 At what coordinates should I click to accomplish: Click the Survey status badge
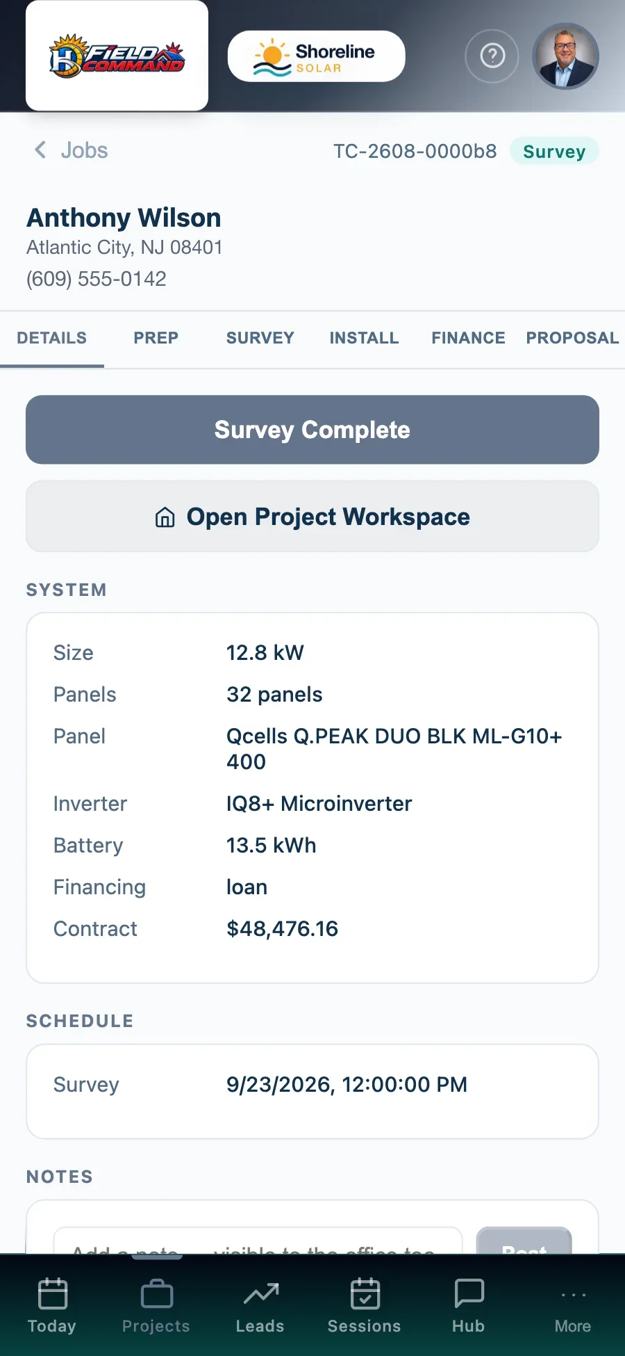pos(554,151)
